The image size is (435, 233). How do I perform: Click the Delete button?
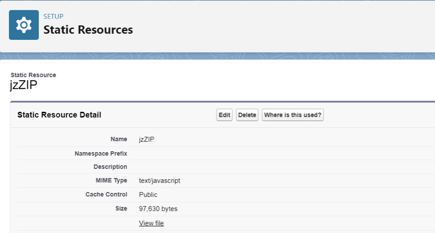[247, 115]
